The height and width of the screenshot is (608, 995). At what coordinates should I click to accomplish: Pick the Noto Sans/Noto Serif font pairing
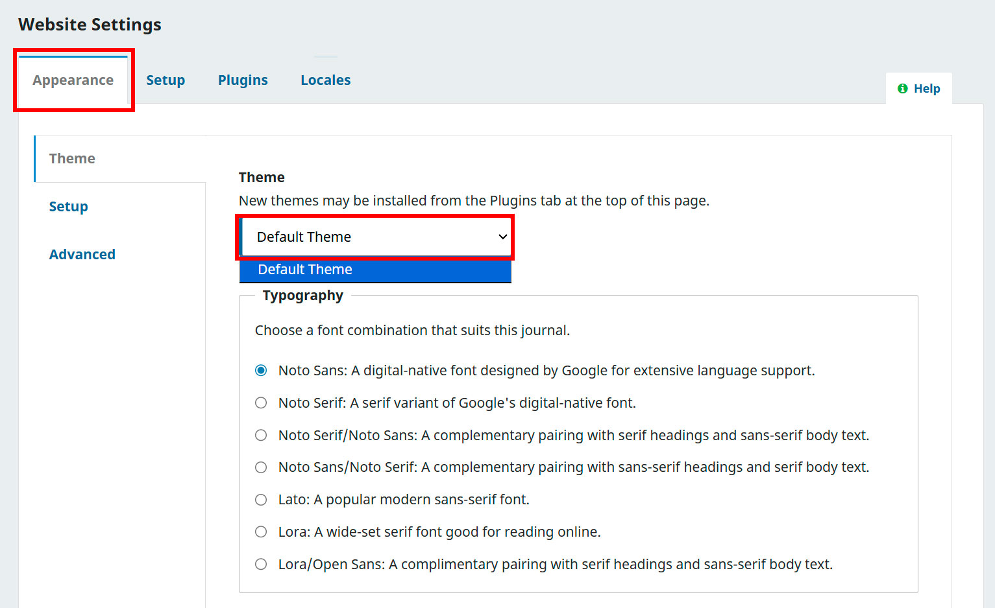[261, 467]
